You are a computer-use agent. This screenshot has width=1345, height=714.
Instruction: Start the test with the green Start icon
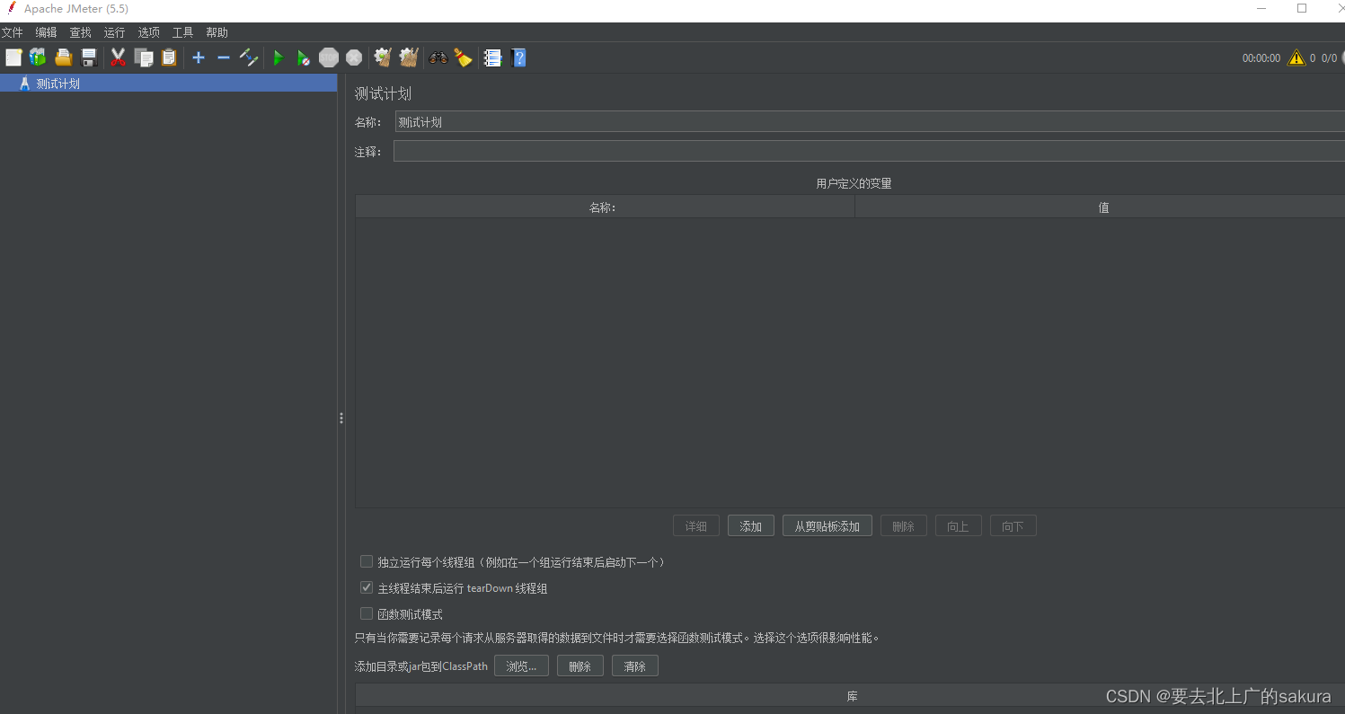coord(279,57)
